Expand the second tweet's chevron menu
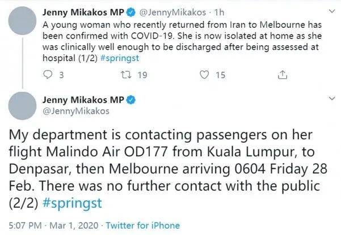Screen dimensions: 341x235 click(x=332, y=99)
